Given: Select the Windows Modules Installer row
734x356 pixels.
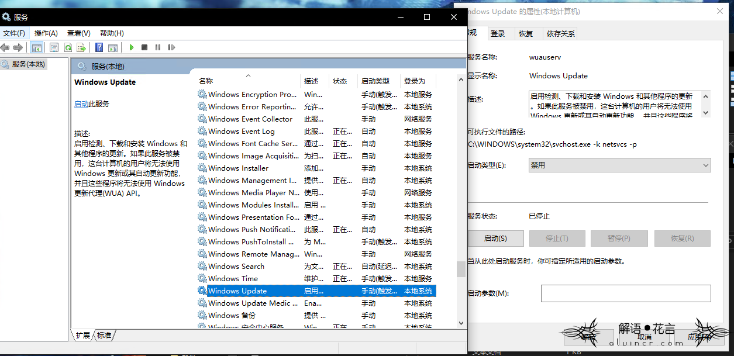Looking at the screenshot, I should click(x=316, y=205).
